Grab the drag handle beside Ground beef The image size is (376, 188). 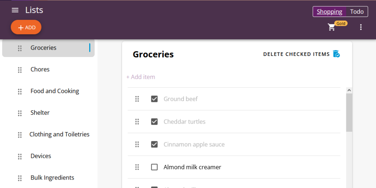[137, 99]
